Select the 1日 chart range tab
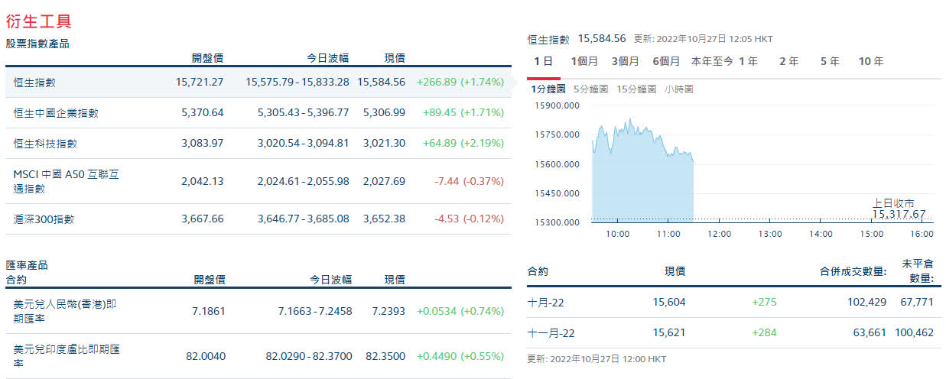Viewport: 946px width, 379px height. pos(543,62)
